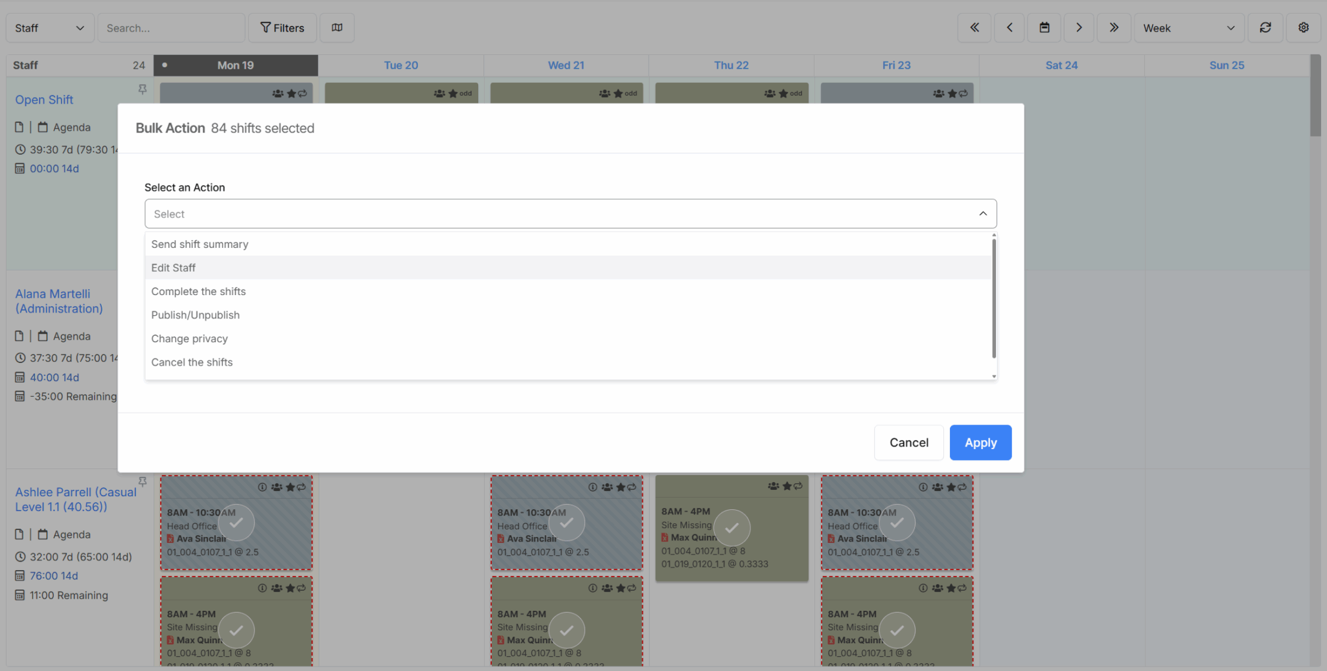Screen dimensions: 1327x671
Task: Choose Complete the shifts option
Action: [x=568, y=291]
